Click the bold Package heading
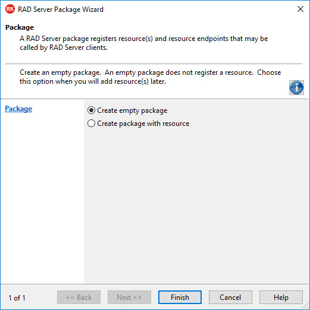This screenshot has width=310, height=310. coord(20,27)
